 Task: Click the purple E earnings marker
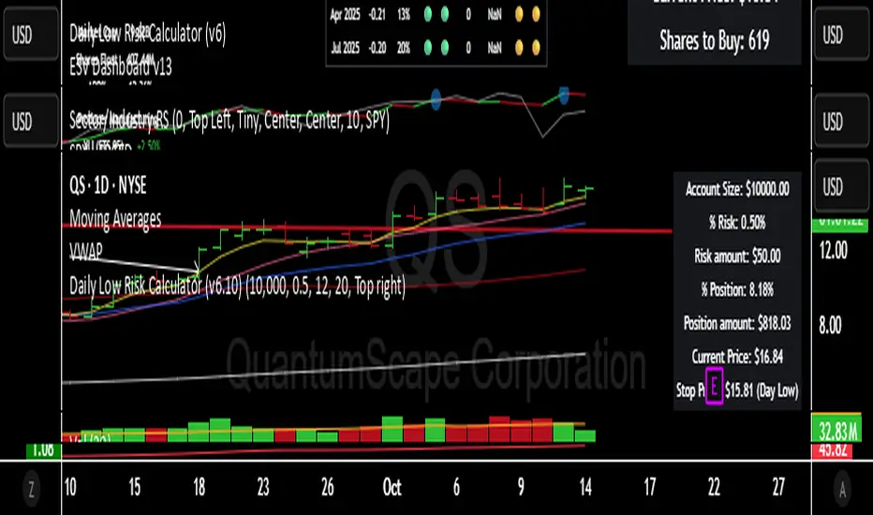point(715,385)
